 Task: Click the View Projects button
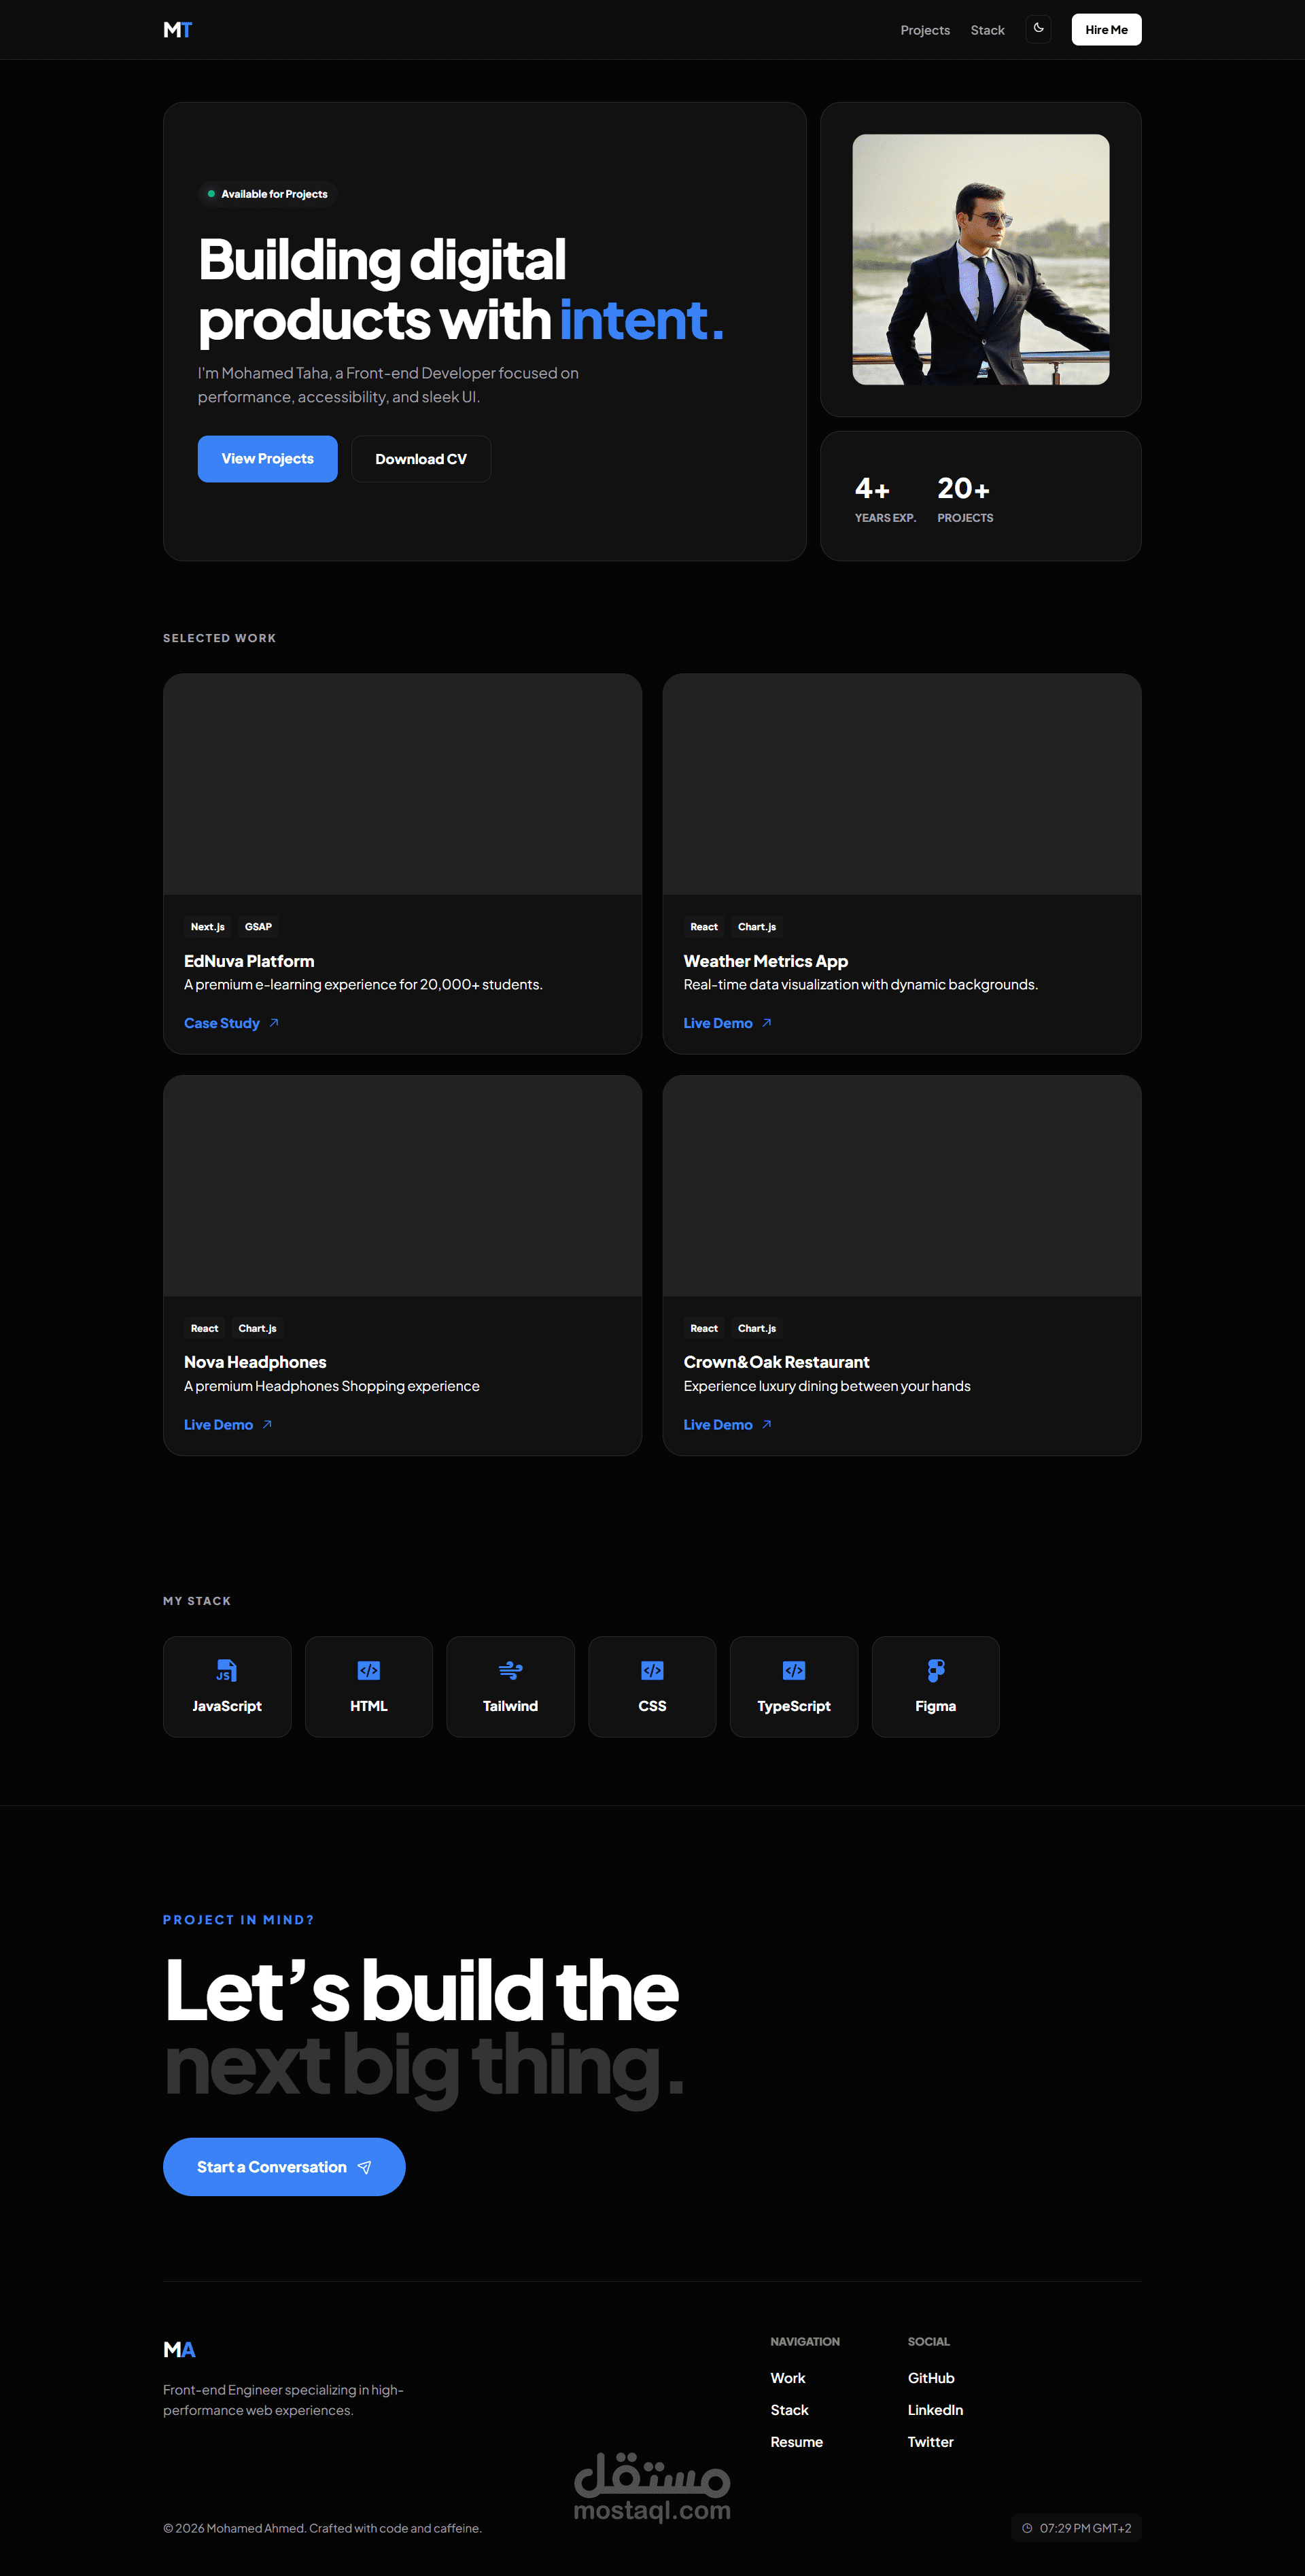coord(267,459)
